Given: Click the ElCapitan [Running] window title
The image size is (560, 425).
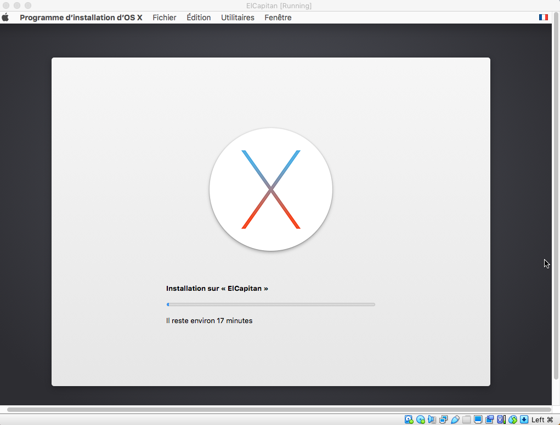Looking at the screenshot, I should click(279, 5).
